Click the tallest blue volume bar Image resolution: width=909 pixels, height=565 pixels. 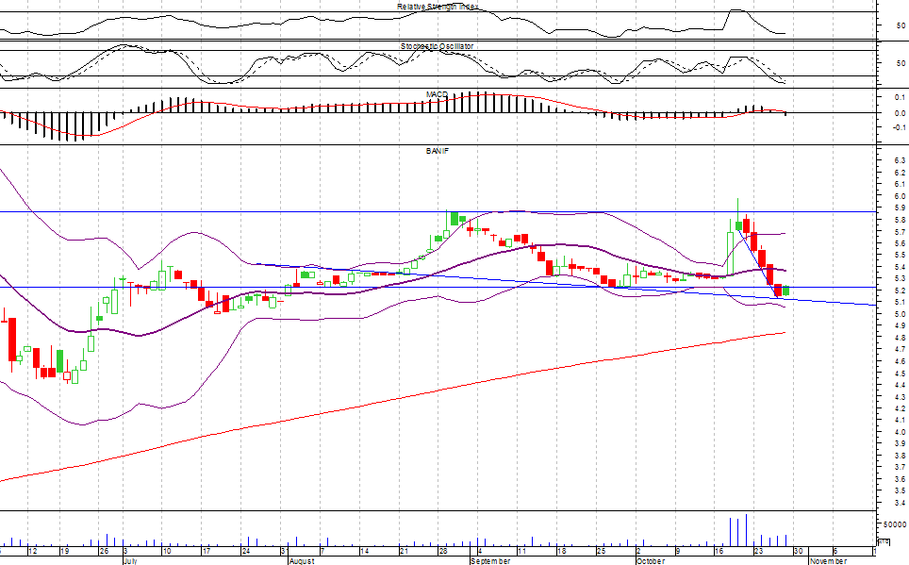pos(746,530)
